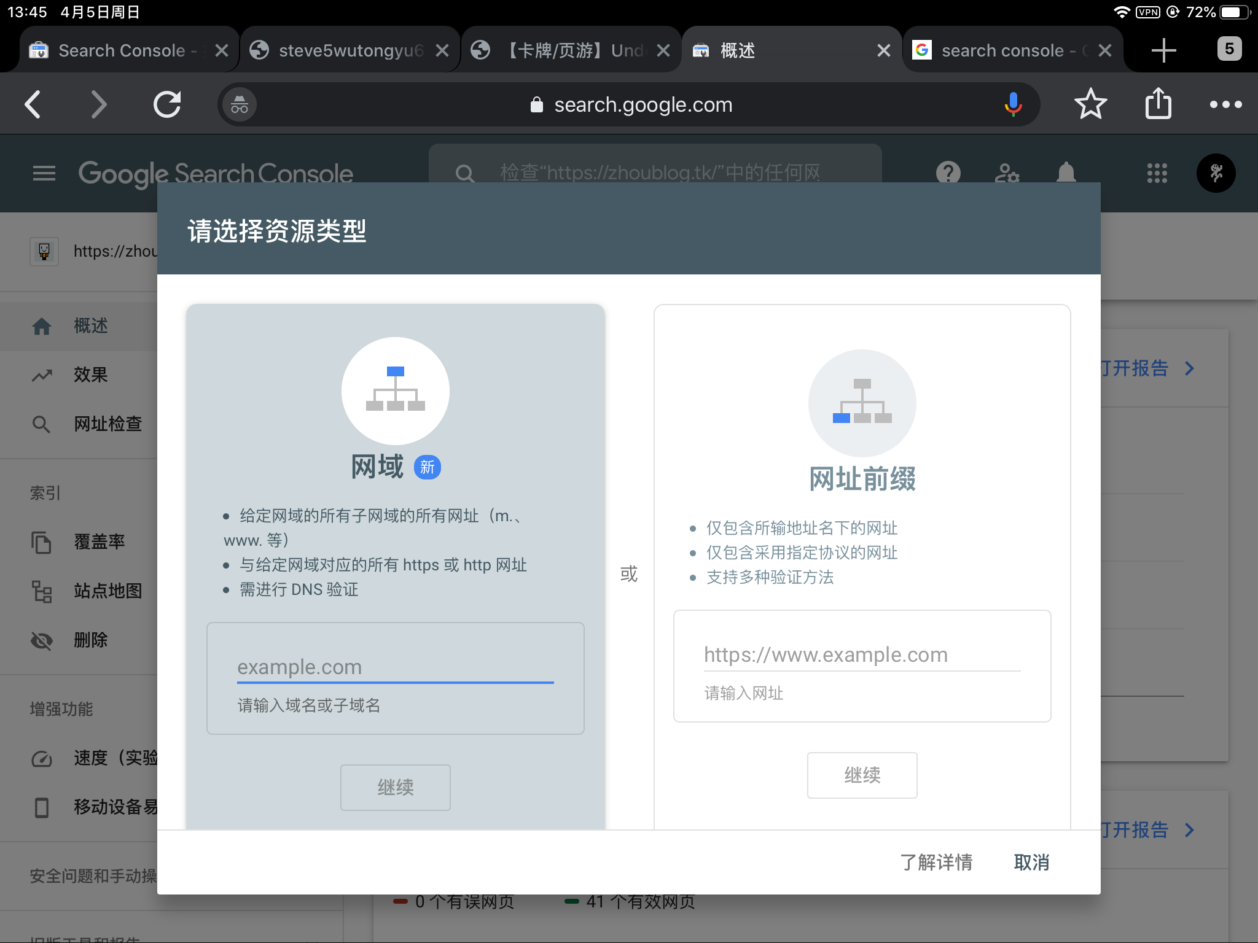Open the browser share icon
The image size is (1258, 943).
coord(1158,104)
